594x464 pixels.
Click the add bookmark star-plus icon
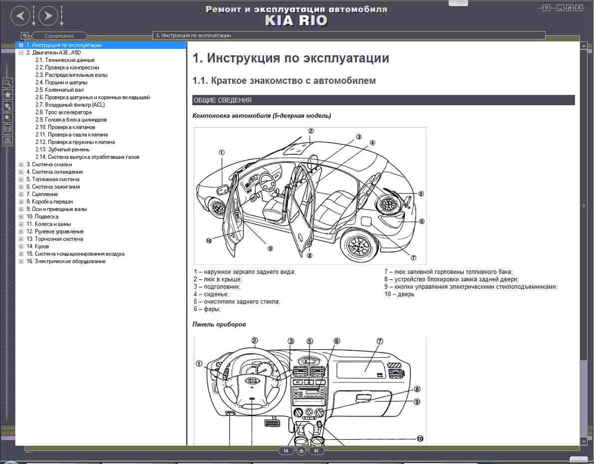point(7,106)
